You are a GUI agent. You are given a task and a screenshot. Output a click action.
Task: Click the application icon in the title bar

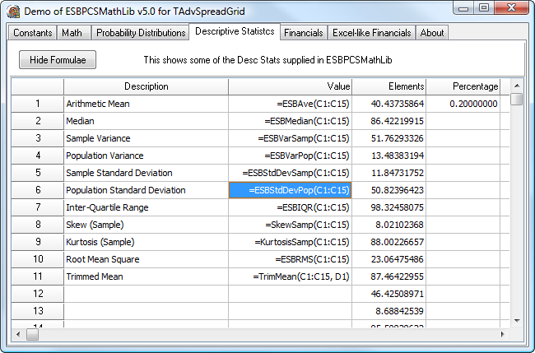[13, 12]
